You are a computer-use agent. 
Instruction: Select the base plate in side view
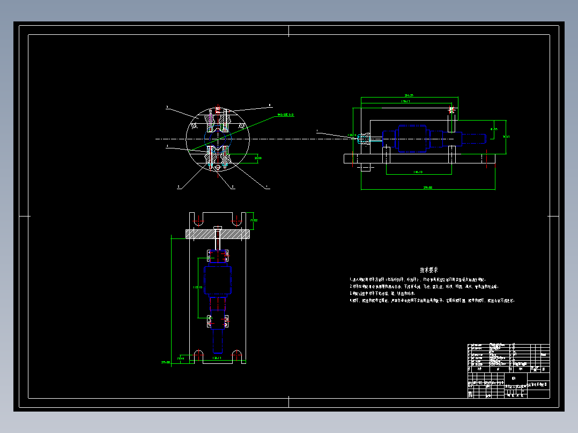point(419,159)
